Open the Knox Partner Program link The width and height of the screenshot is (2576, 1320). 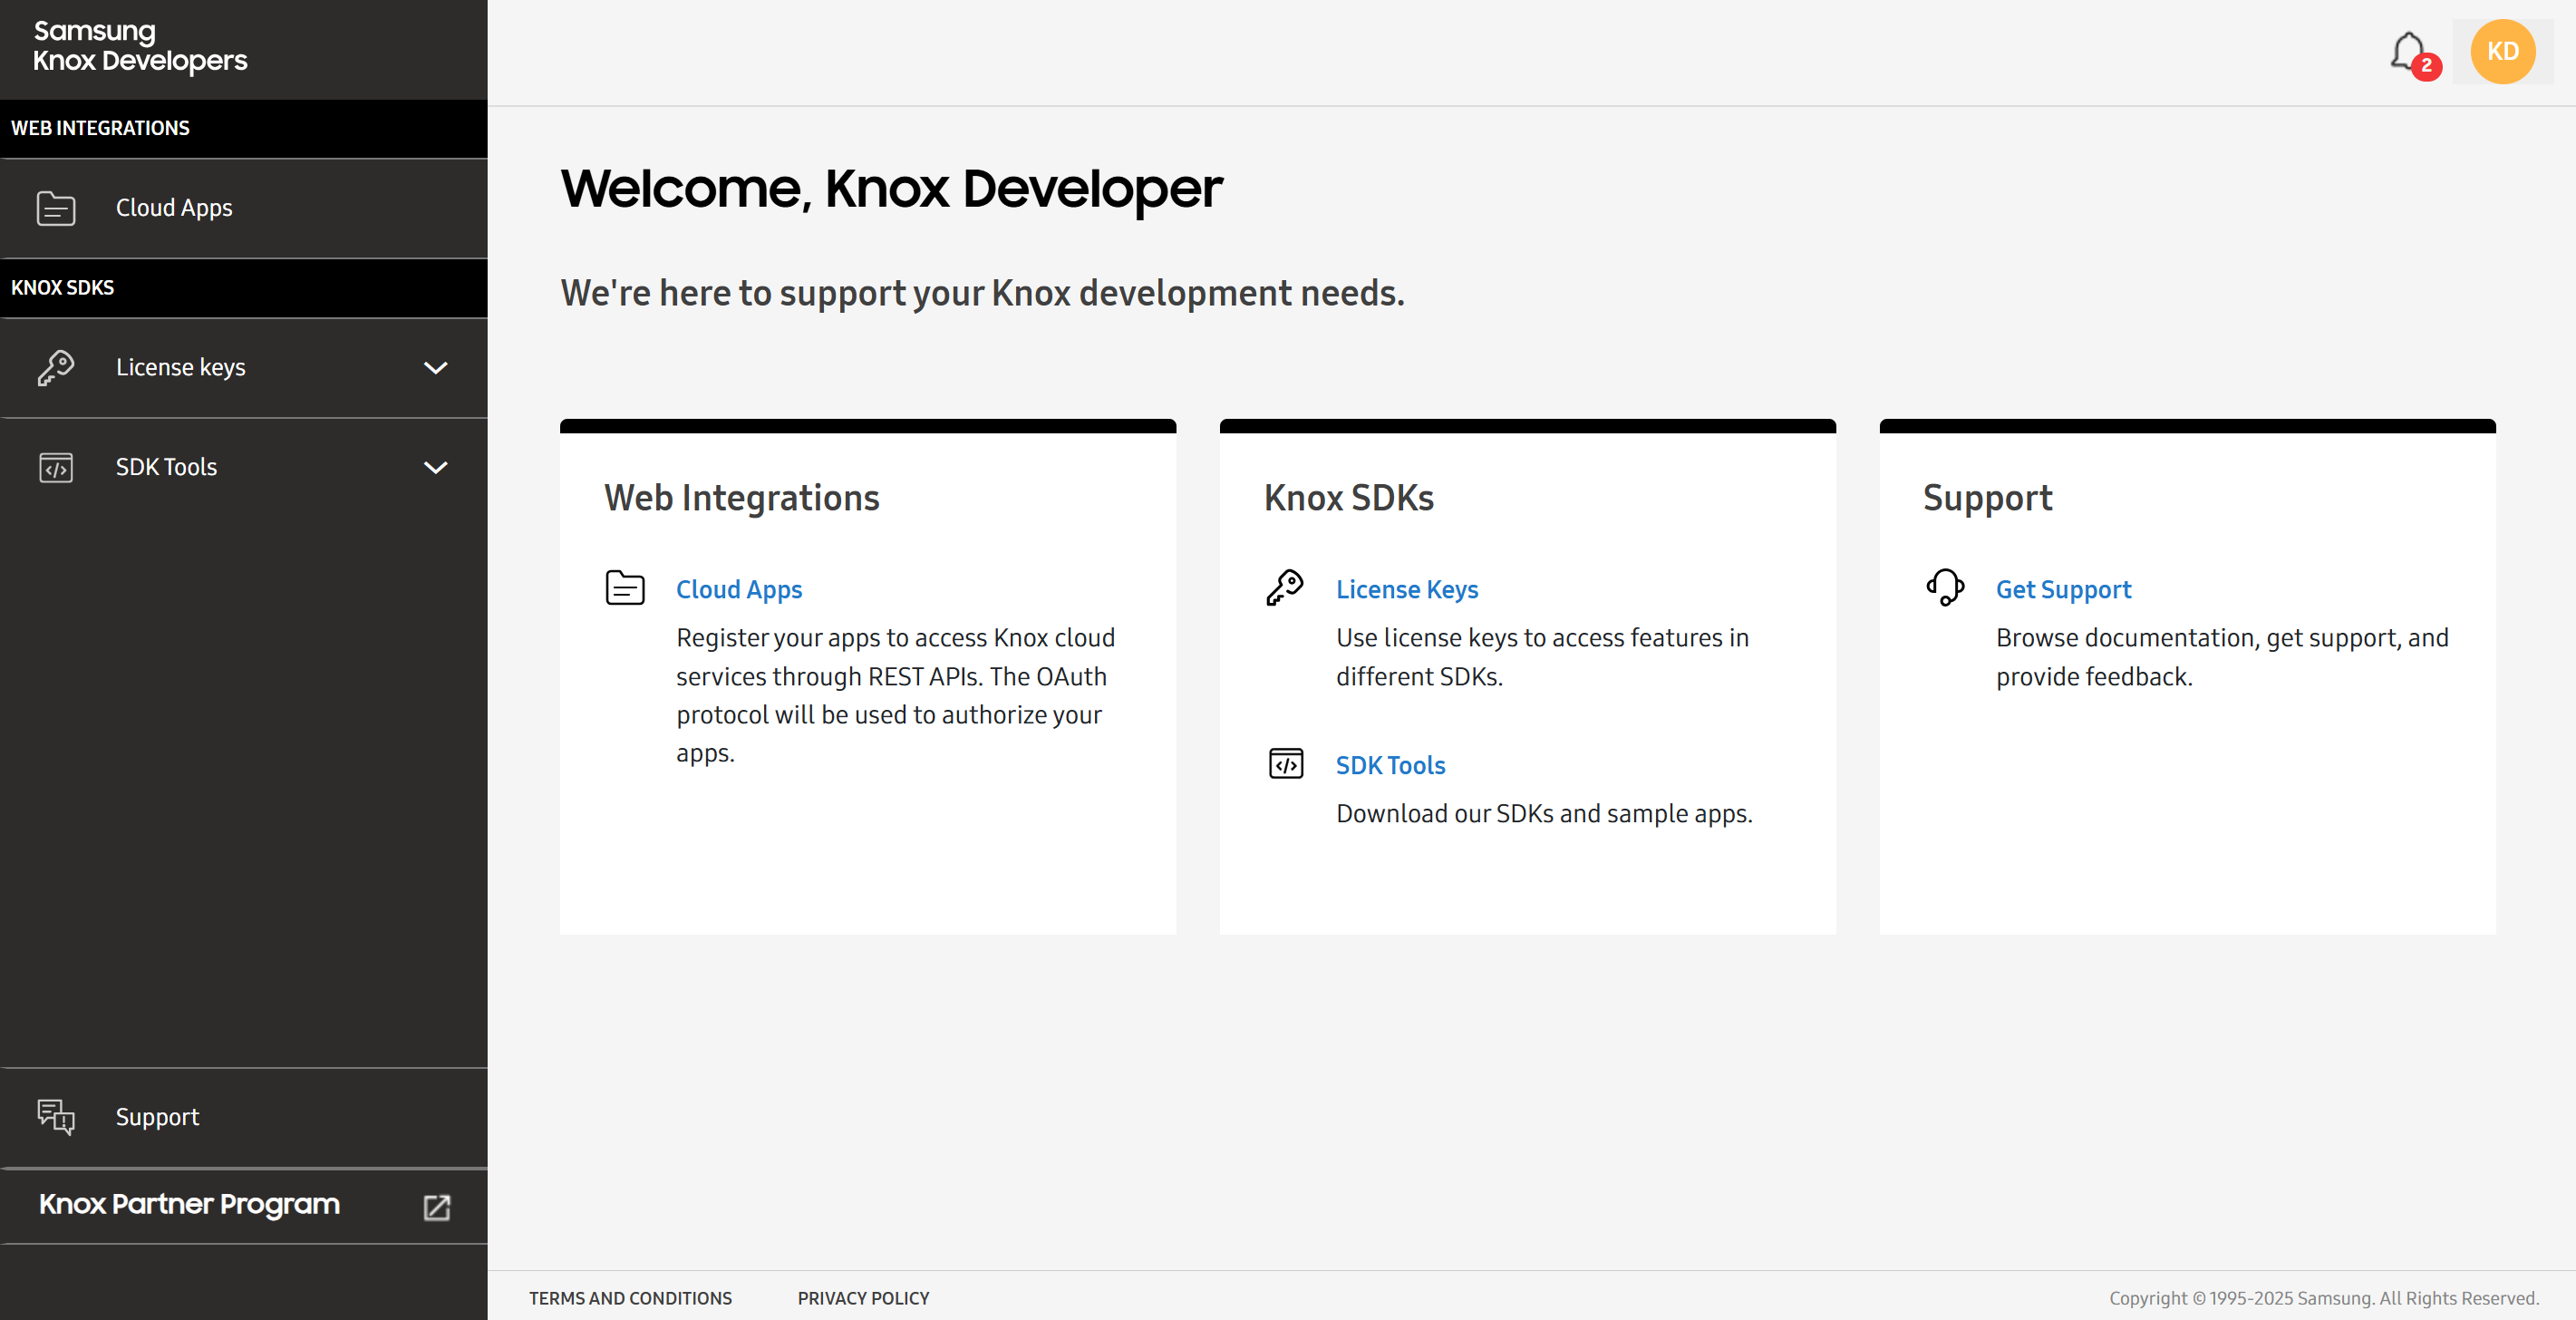pos(189,1204)
